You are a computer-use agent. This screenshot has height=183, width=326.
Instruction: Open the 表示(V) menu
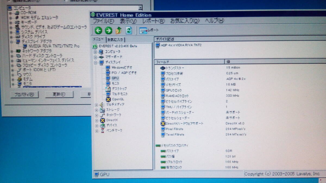(x=128, y=21)
